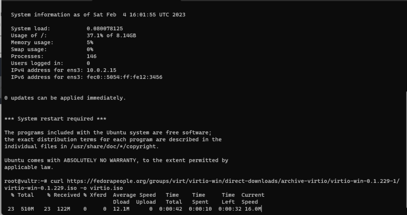The width and height of the screenshot is (407, 215).
Task: Click the Processes count 146
Action: tap(92, 56)
